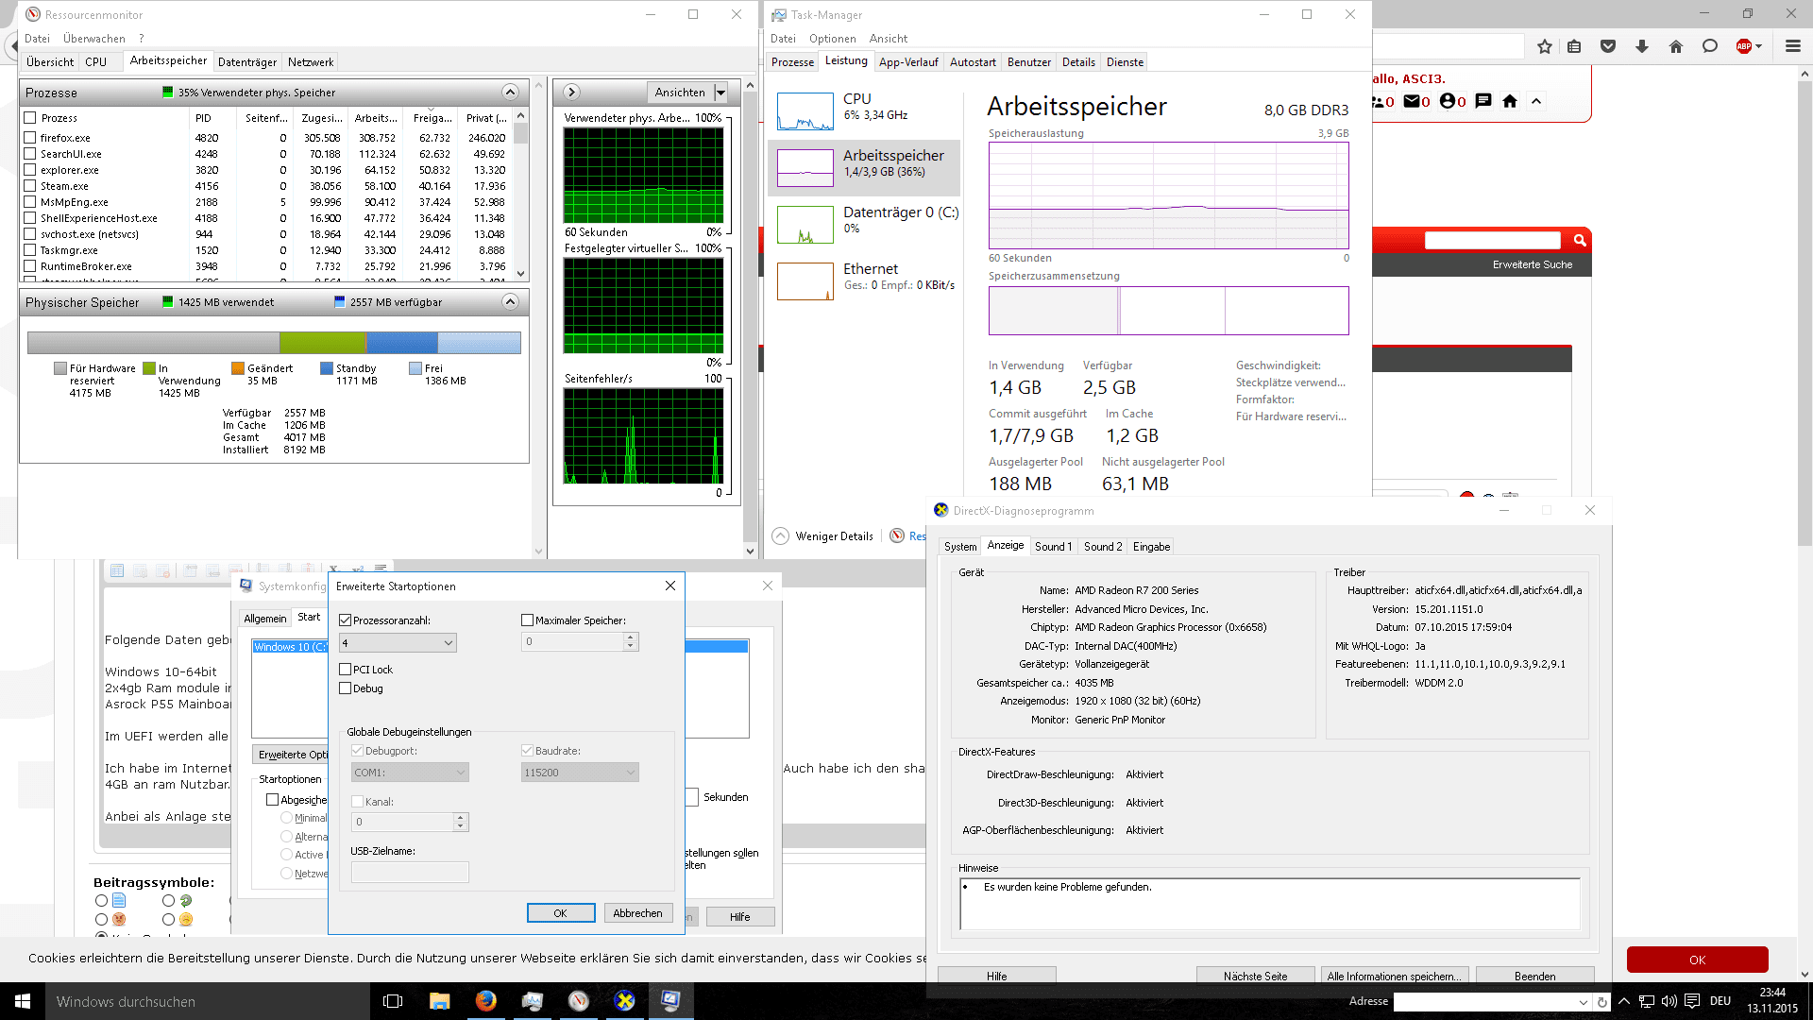
Task: Collapse the Prozesse section chevron
Action: (x=510, y=93)
